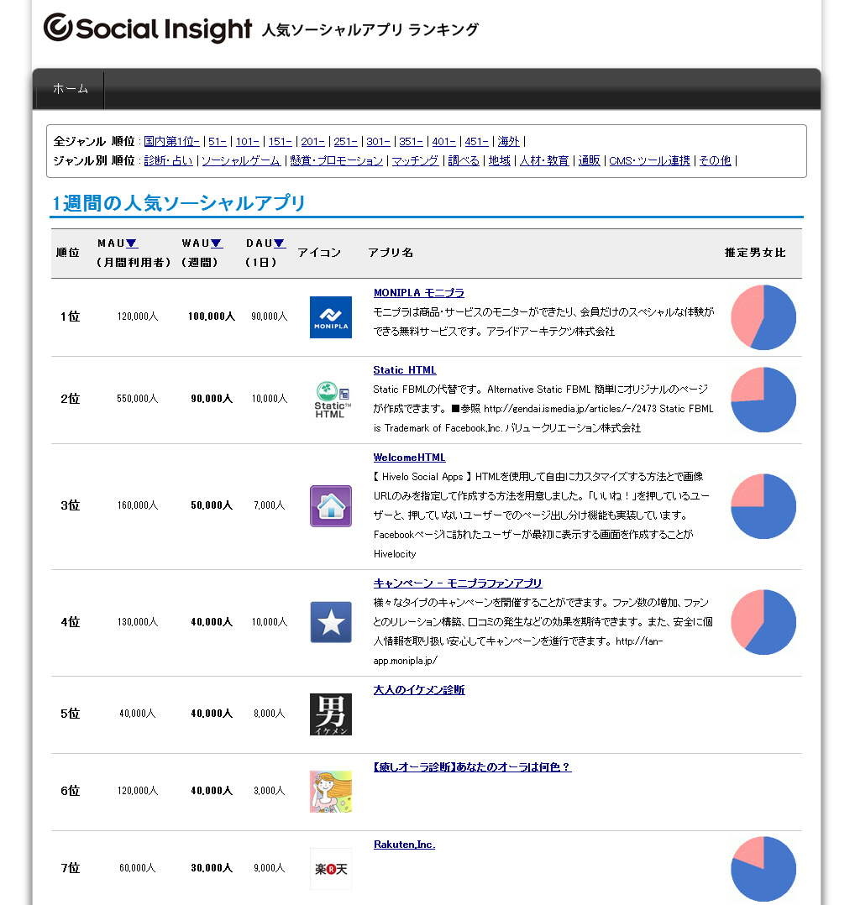Click the 100,000人 WAU value
The height and width of the screenshot is (905, 855).
click(x=212, y=316)
